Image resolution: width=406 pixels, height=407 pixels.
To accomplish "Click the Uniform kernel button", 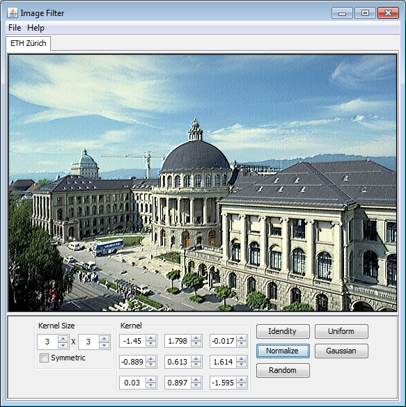I will tap(341, 331).
